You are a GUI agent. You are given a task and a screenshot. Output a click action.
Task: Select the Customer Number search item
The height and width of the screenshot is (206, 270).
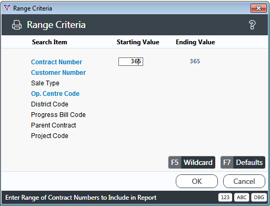click(58, 73)
